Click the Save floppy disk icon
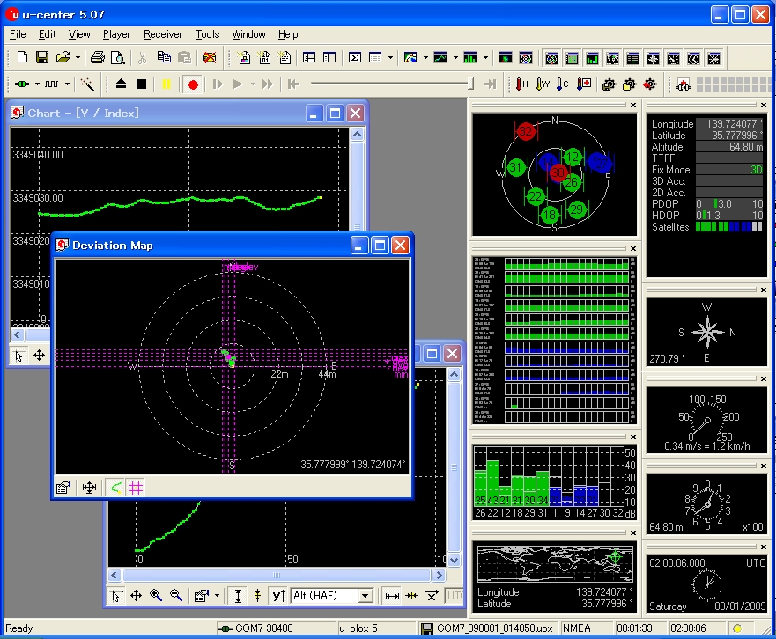Image resolution: width=776 pixels, height=639 pixels. pyautogui.click(x=41, y=58)
